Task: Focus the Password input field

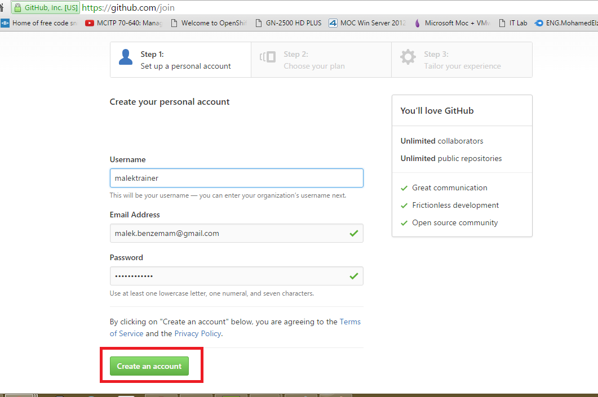Action: [237, 276]
